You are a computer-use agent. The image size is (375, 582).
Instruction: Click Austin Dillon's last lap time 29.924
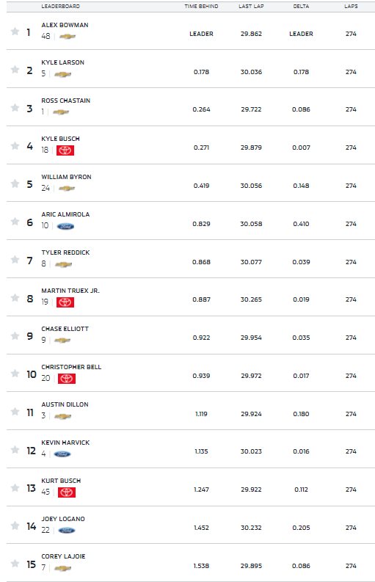tap(251, 414)
